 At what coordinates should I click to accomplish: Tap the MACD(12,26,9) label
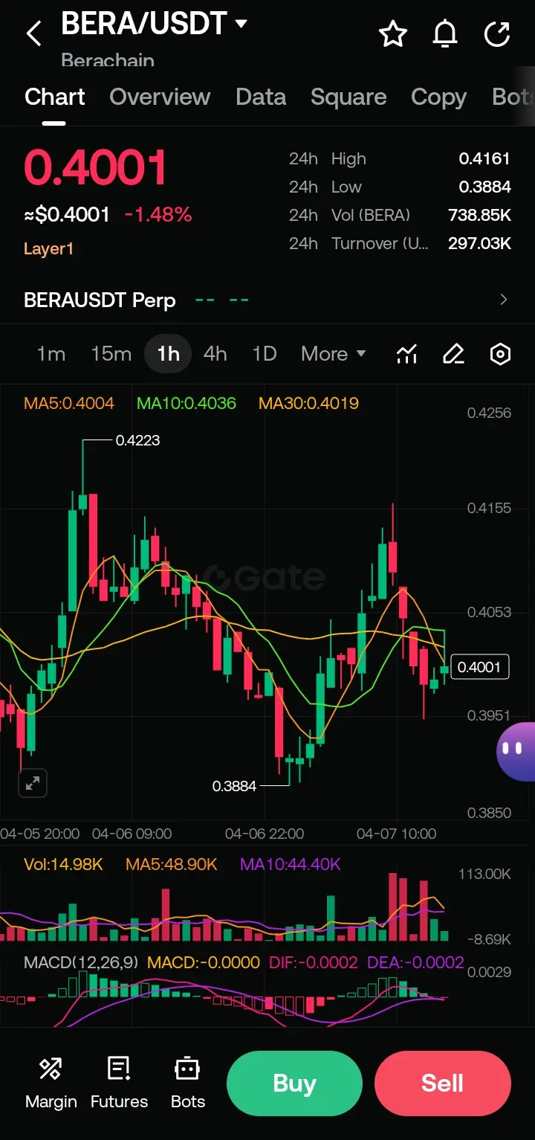[x=81, y=962]
